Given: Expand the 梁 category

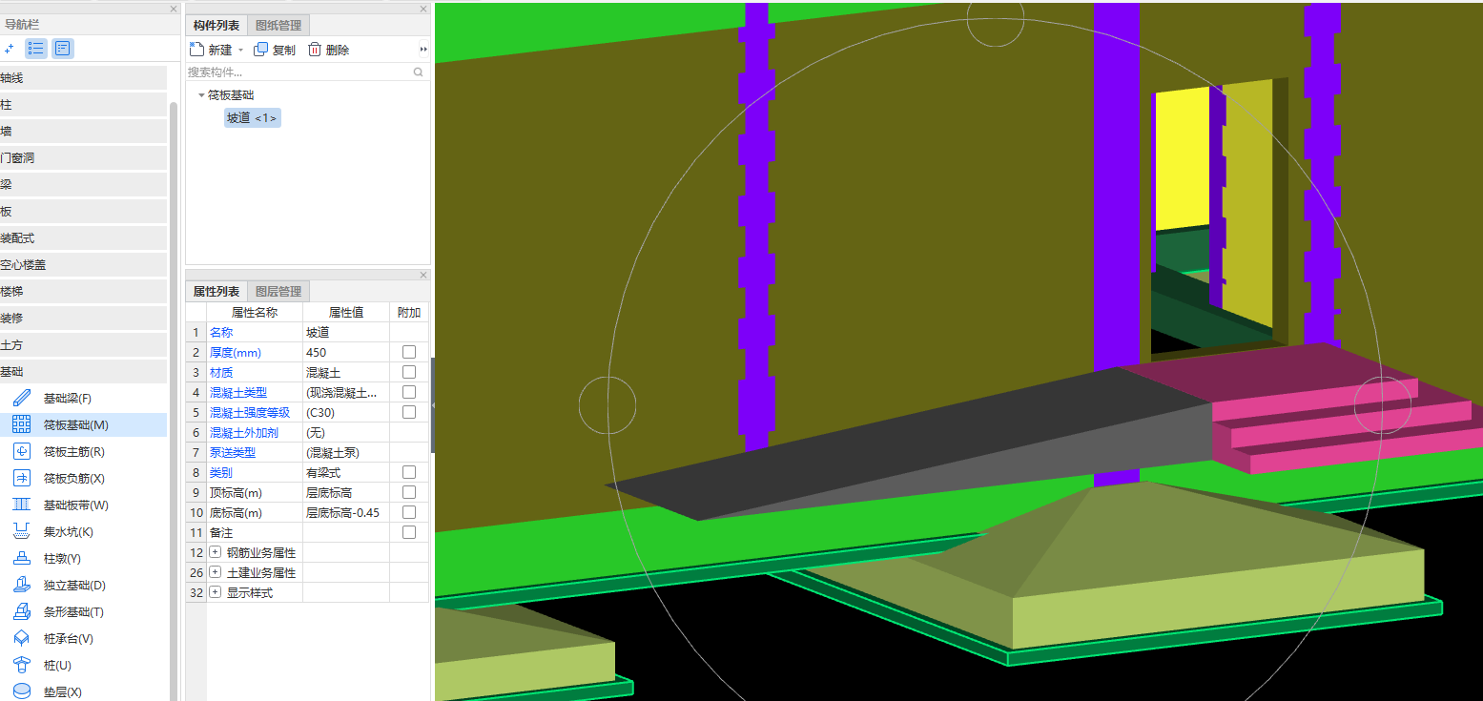Looking at the screenshot, I should [83, 185].
